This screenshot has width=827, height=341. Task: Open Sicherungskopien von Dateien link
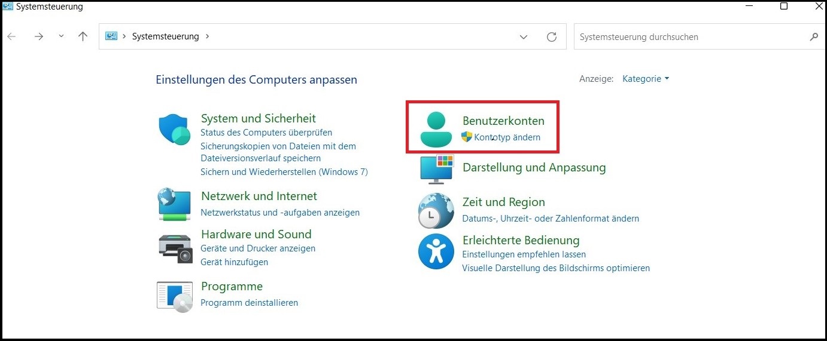click(x=278, y=152)
